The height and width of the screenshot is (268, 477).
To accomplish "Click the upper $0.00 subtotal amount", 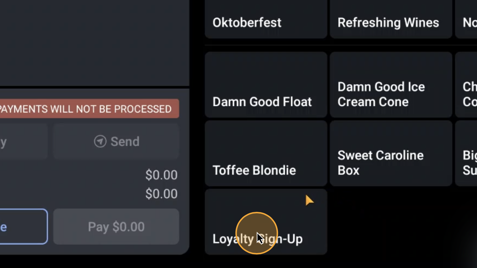I will 162,175.
